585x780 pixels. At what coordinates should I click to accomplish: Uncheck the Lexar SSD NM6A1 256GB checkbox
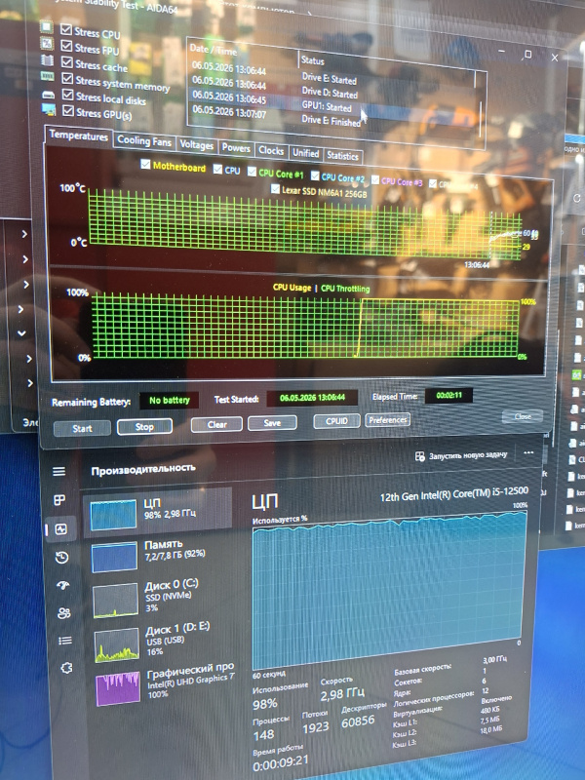[275, 189]
